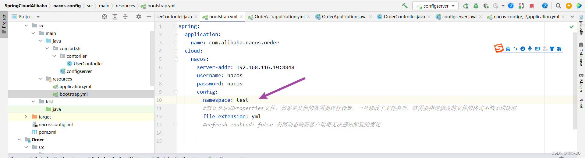
Task: Open the Sogou skin shirt icon
Action: click(552, 49)
